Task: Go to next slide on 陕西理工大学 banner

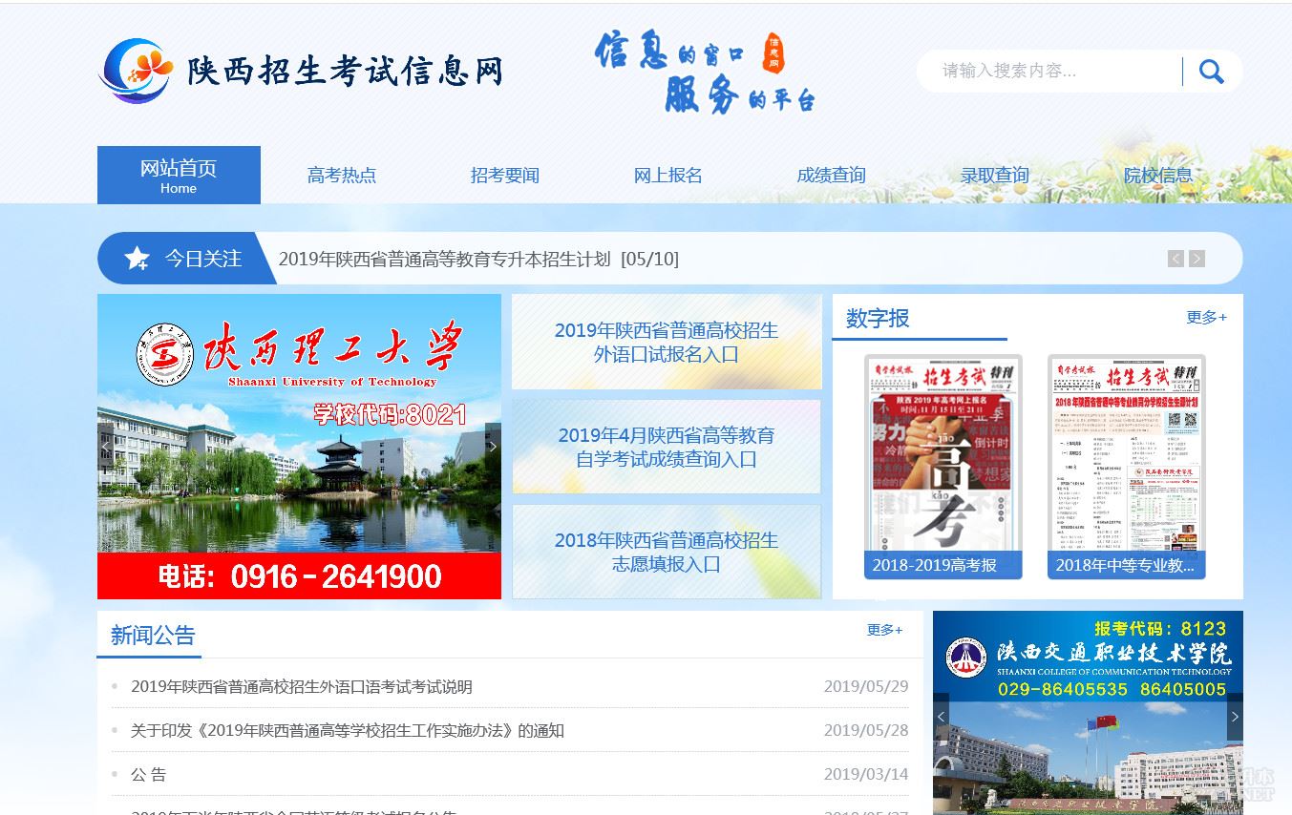Action: pyautogui.click(x=493, y=447)
